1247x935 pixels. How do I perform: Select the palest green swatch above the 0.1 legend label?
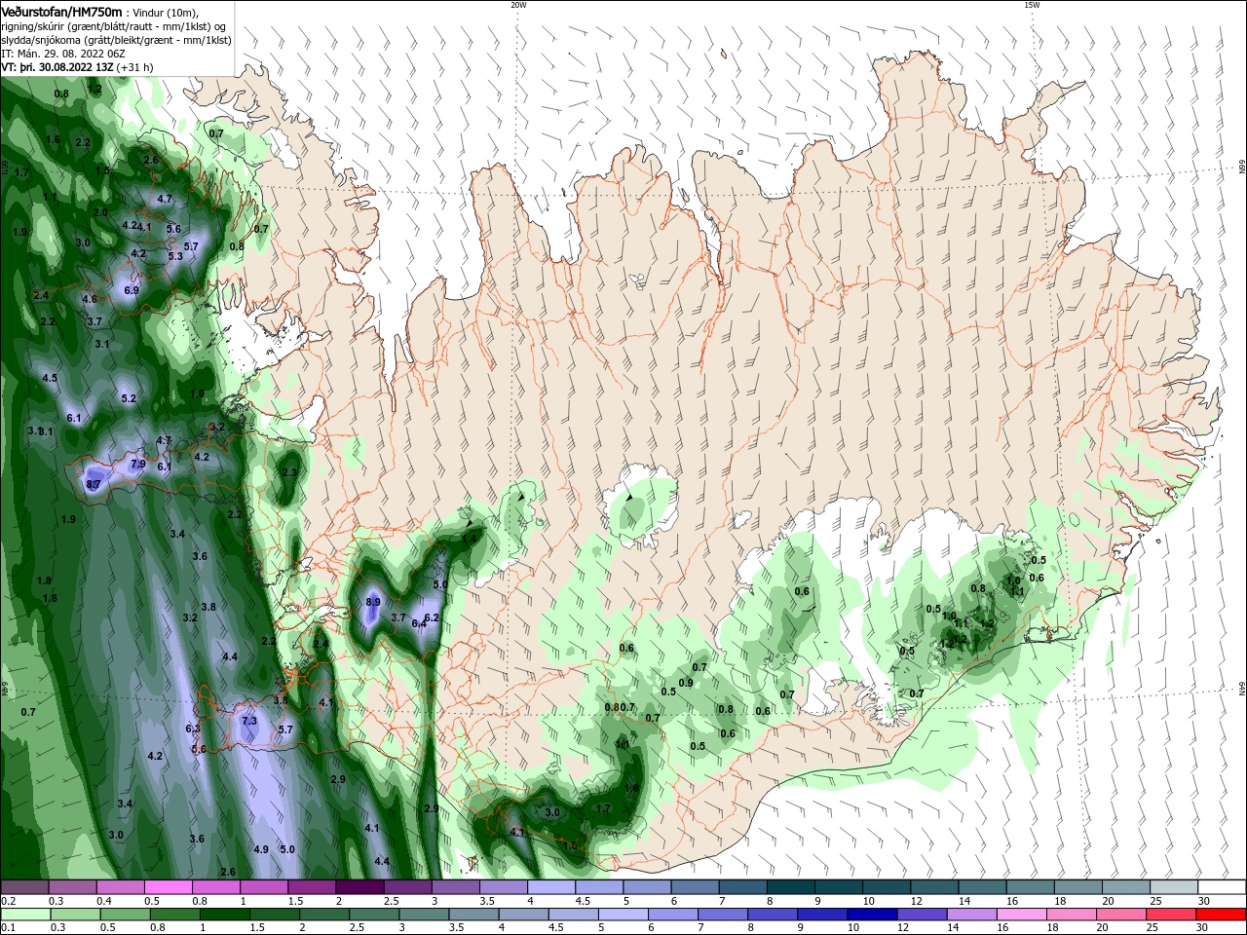(x=25, y=915)
